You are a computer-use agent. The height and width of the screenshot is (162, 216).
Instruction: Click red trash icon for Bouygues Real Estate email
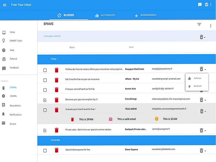click(56, 70)
